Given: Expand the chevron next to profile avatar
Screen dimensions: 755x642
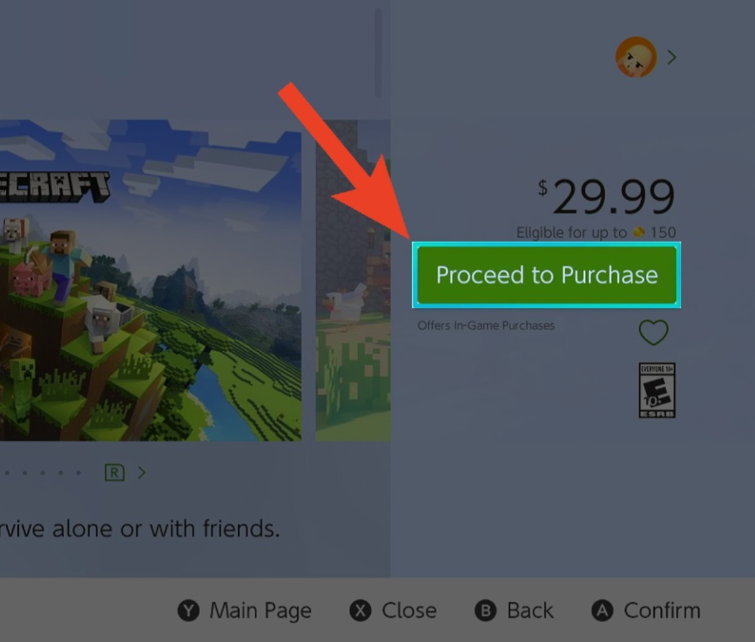Looking at the screenshot, I should (672, 57).
